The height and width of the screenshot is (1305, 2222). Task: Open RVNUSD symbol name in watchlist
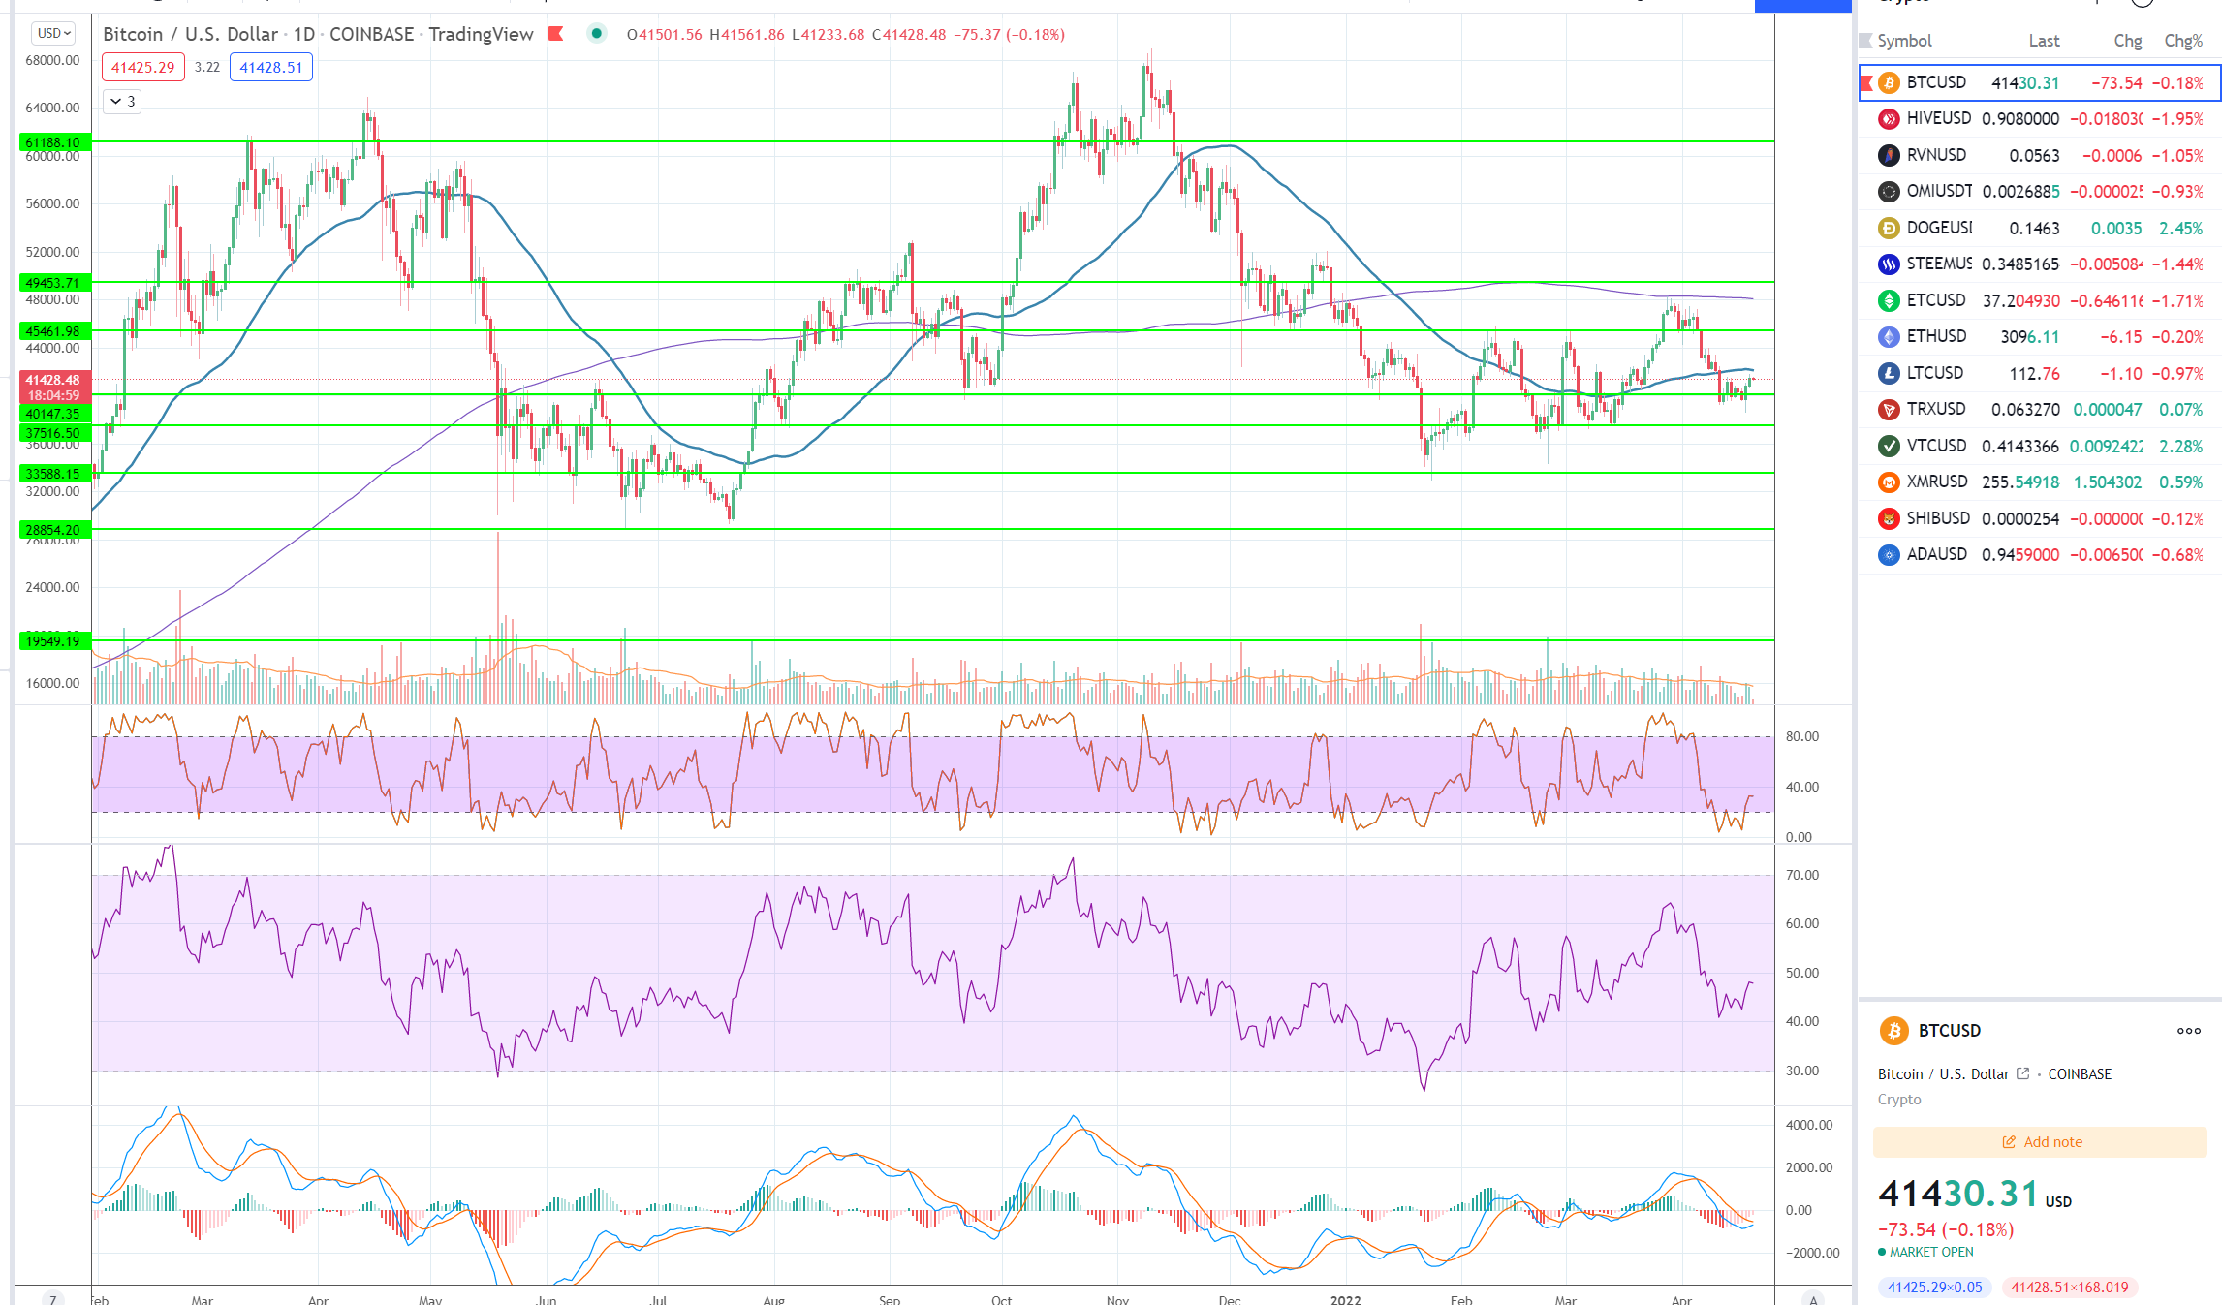pyautogui.click(x=1936, y=155)
